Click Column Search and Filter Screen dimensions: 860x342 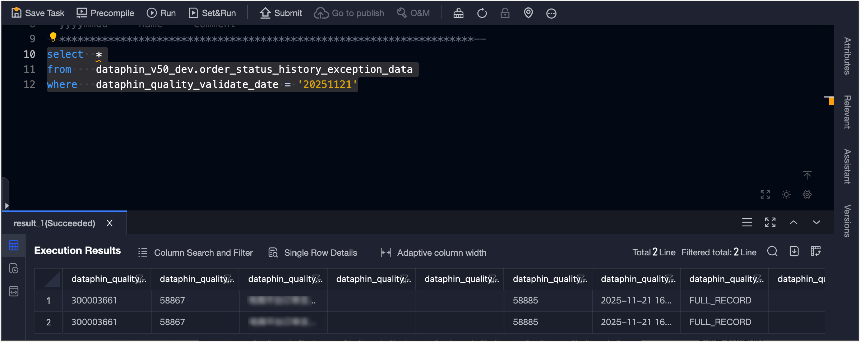(195, 253)
